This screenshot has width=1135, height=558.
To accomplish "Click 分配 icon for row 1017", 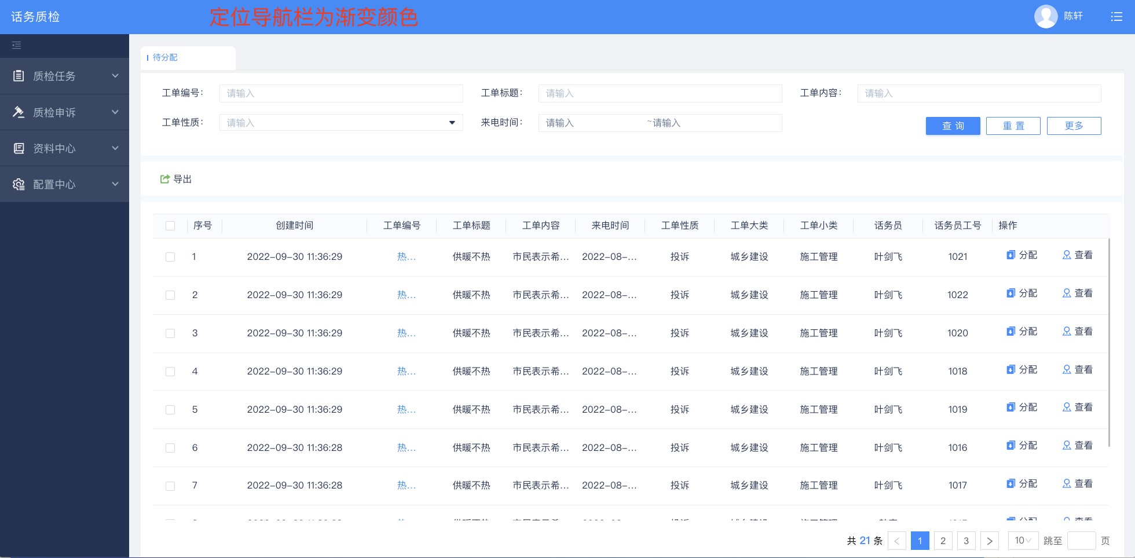I will [x=1010, y=483].
